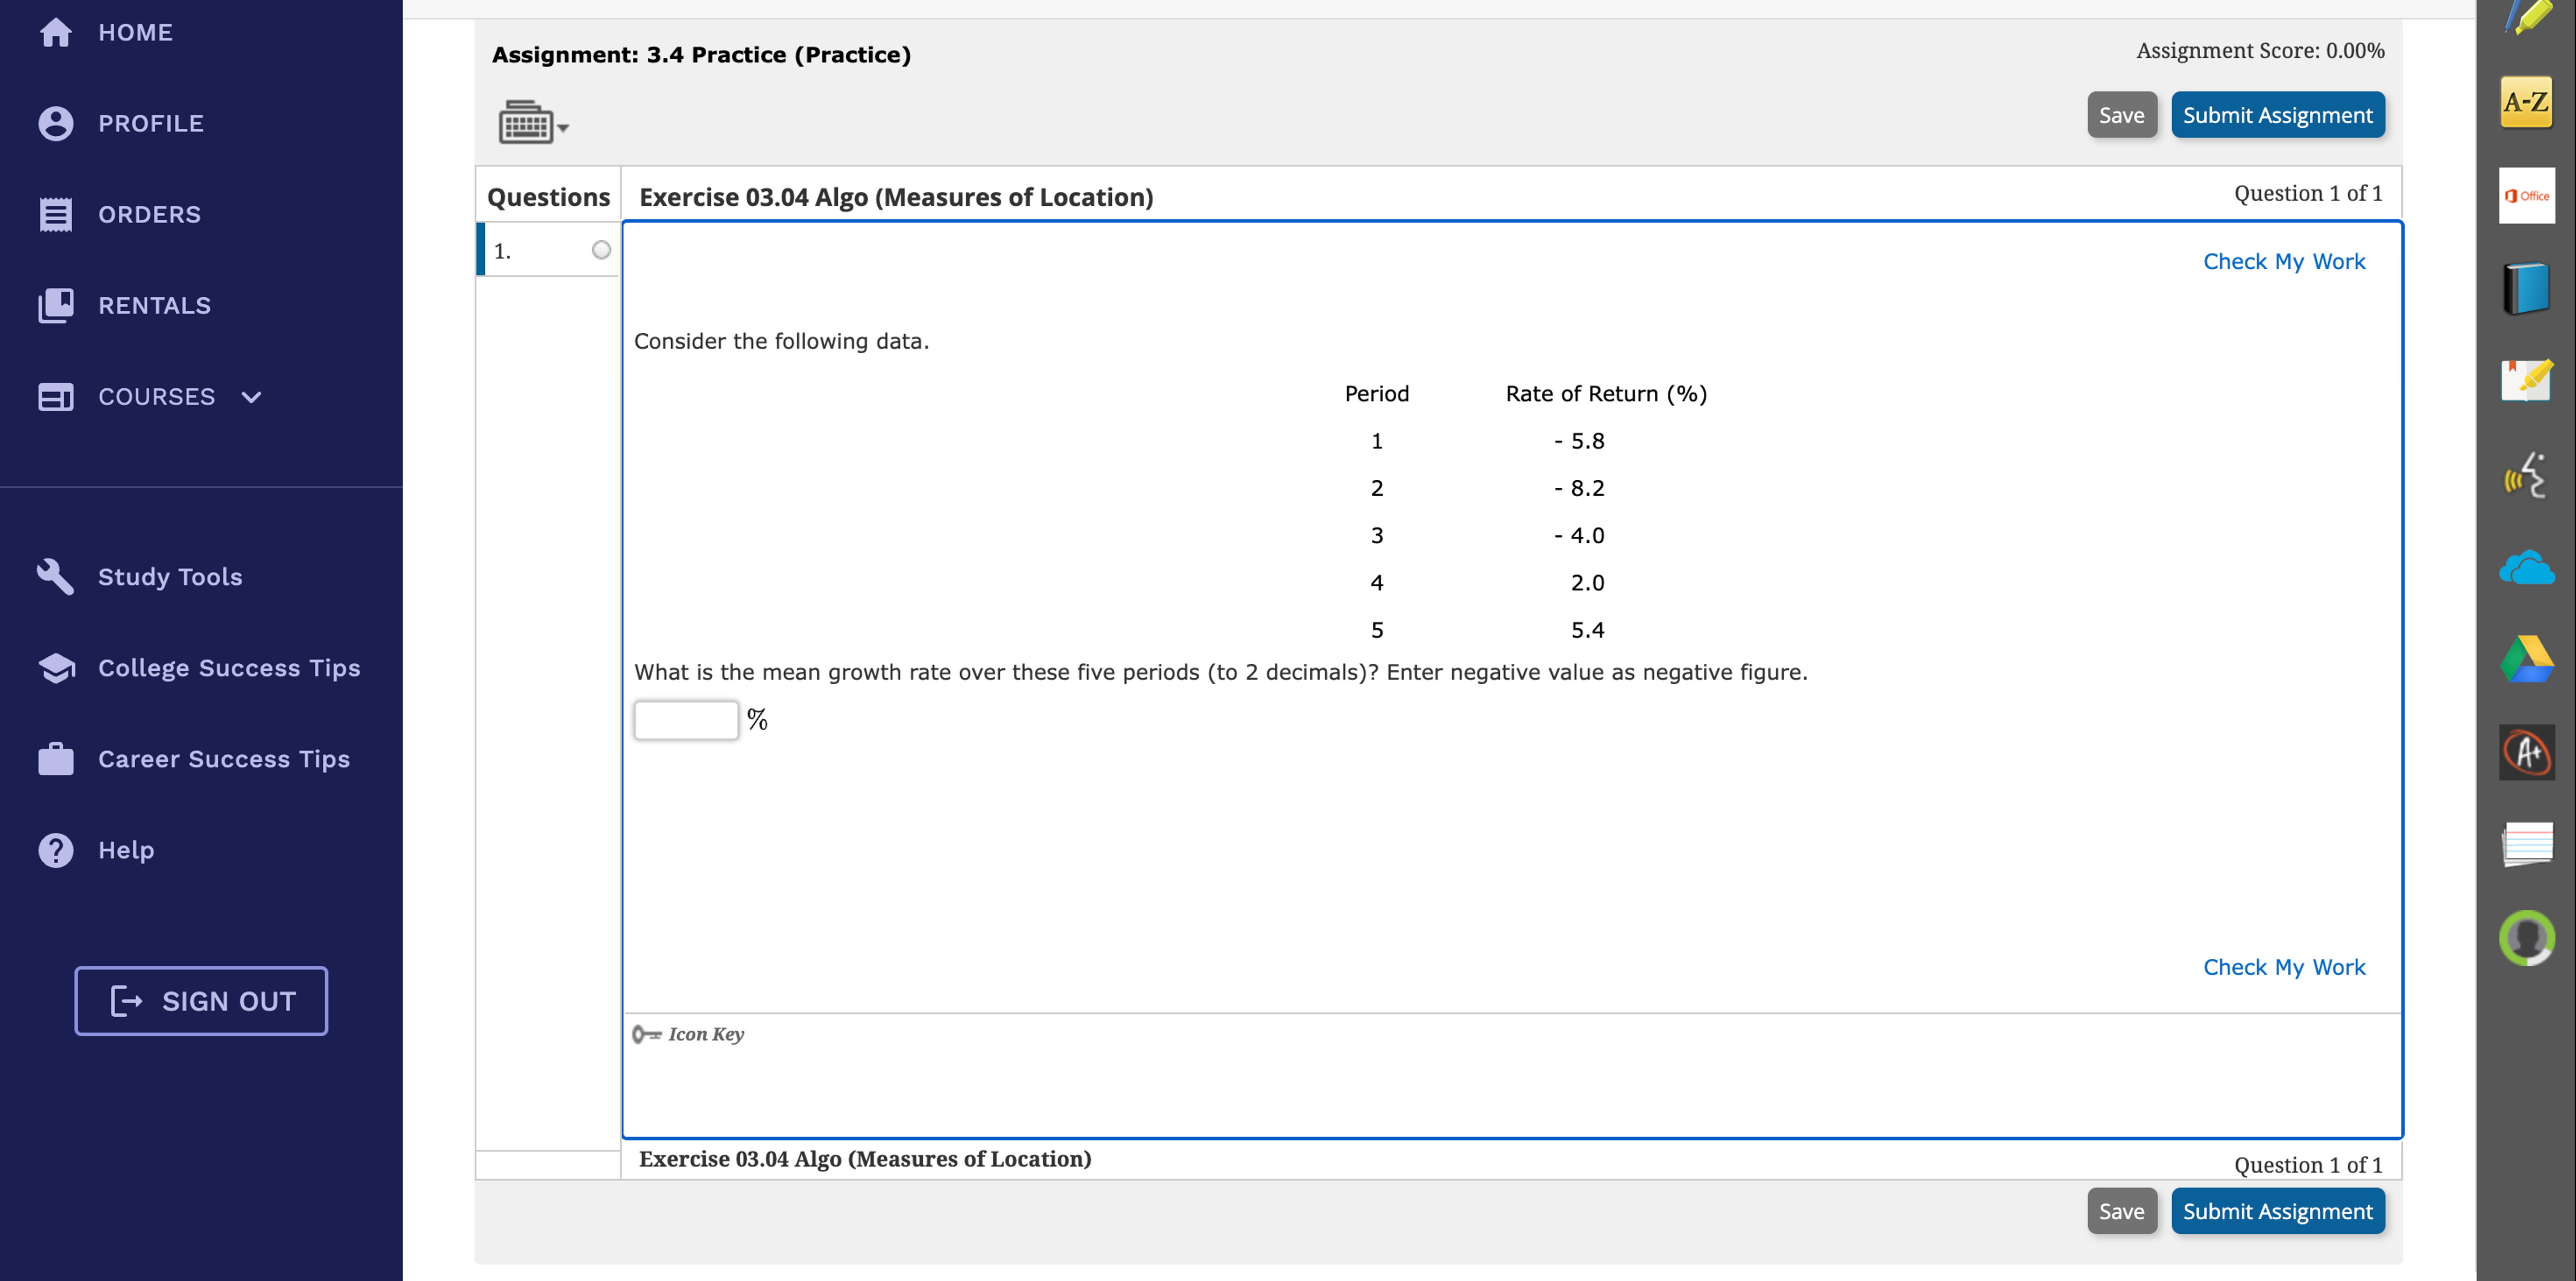Click the Check My Work link
Viewport: 2576px width, 1281px height.
click(2284, 261)
